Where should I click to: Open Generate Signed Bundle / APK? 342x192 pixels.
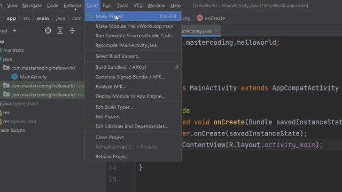pyautogui.click(x=133, y=77)
